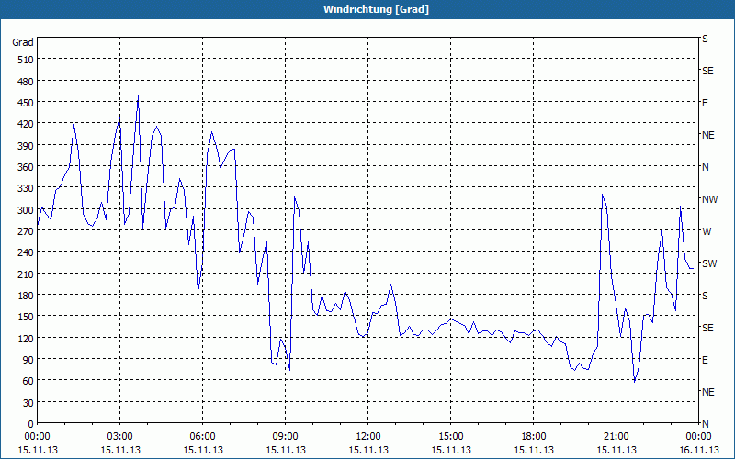Click the 0 degree axis label

[31, 424]
